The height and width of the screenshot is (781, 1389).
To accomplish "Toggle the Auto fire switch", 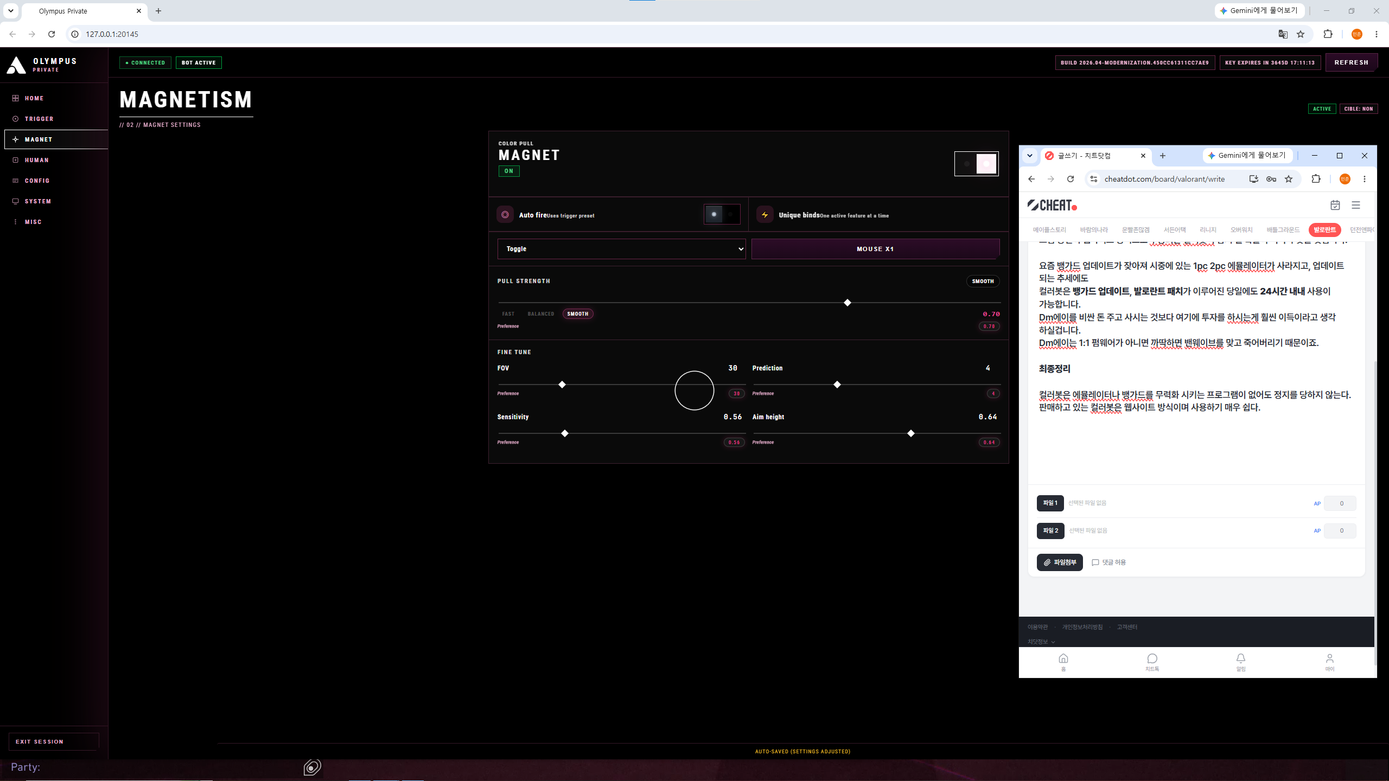I will pos(722,215).
